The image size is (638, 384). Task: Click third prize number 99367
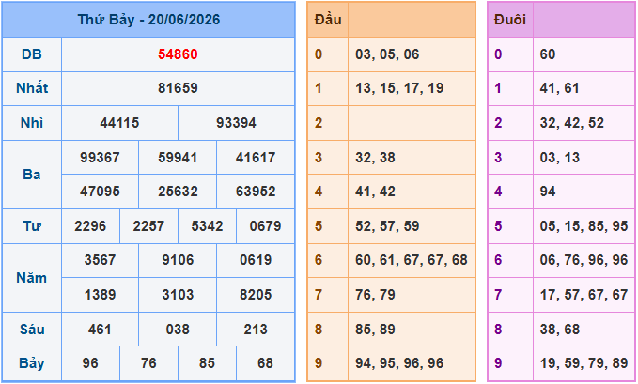[100, 158]
